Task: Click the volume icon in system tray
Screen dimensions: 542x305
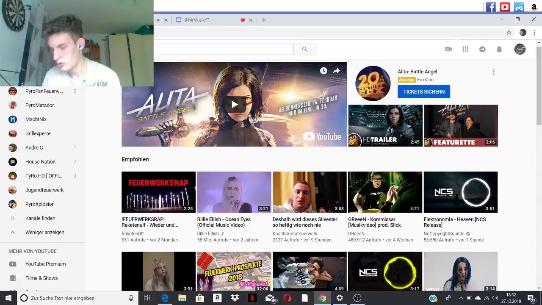Action: click(x=495, y=298)
